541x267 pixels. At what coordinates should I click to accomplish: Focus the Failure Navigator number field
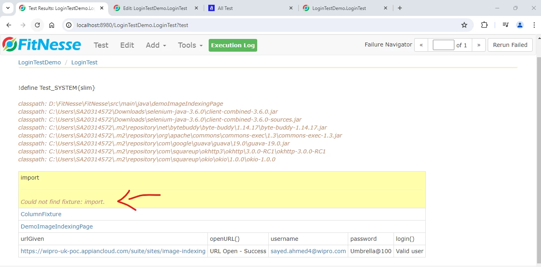pos(443,45)
